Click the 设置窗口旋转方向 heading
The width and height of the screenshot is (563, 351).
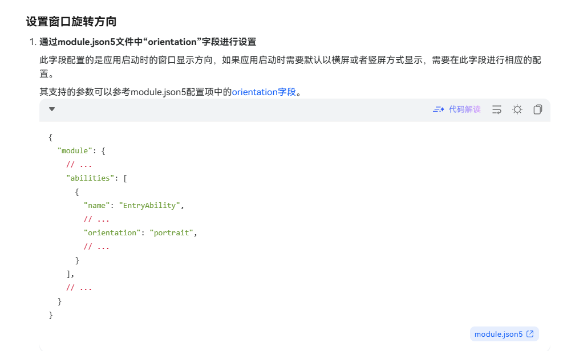coord(71,22)
